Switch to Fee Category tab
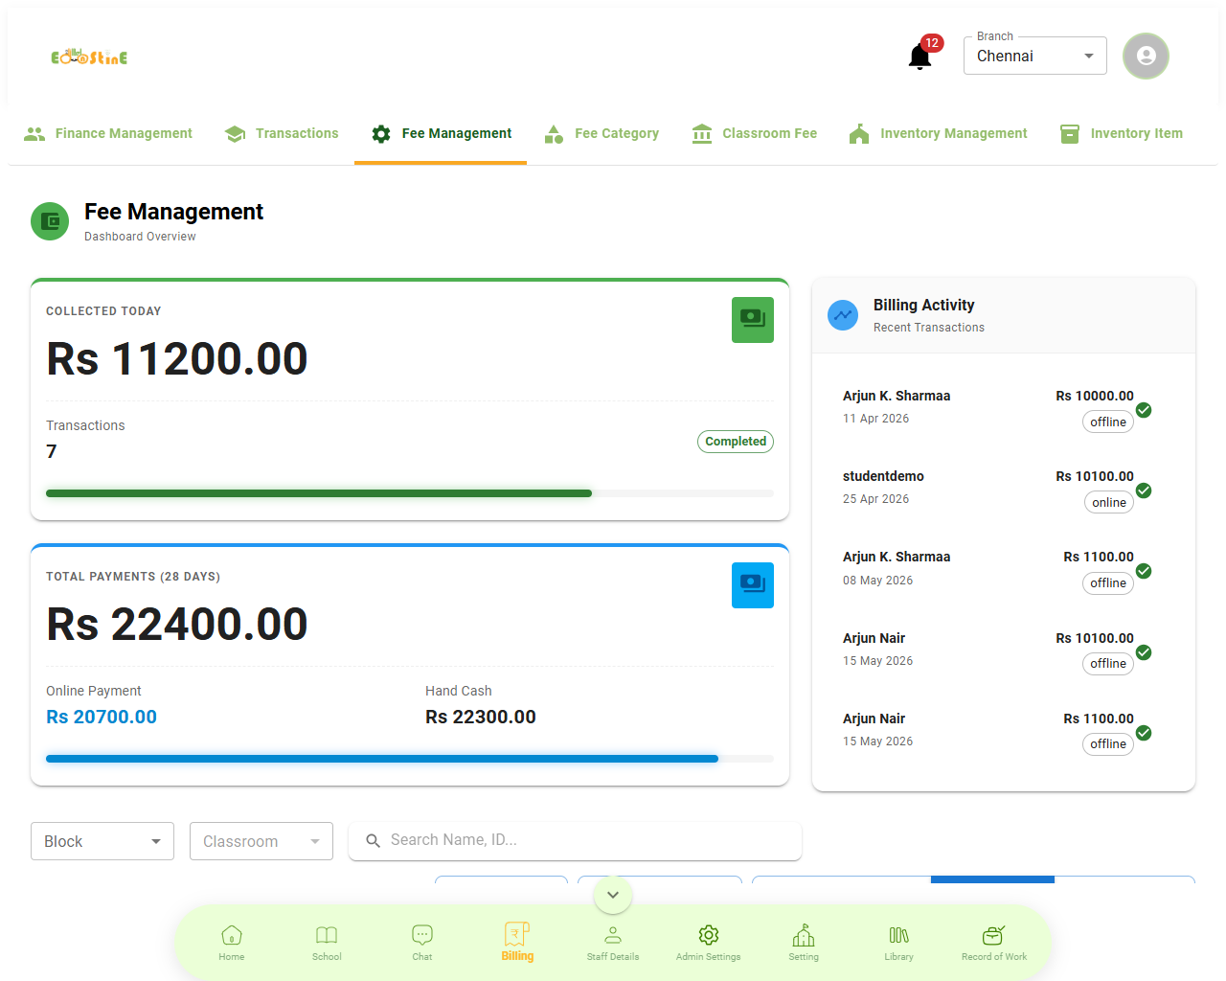1226x981 pixels. pyautogui.click(x=601, y=134)
